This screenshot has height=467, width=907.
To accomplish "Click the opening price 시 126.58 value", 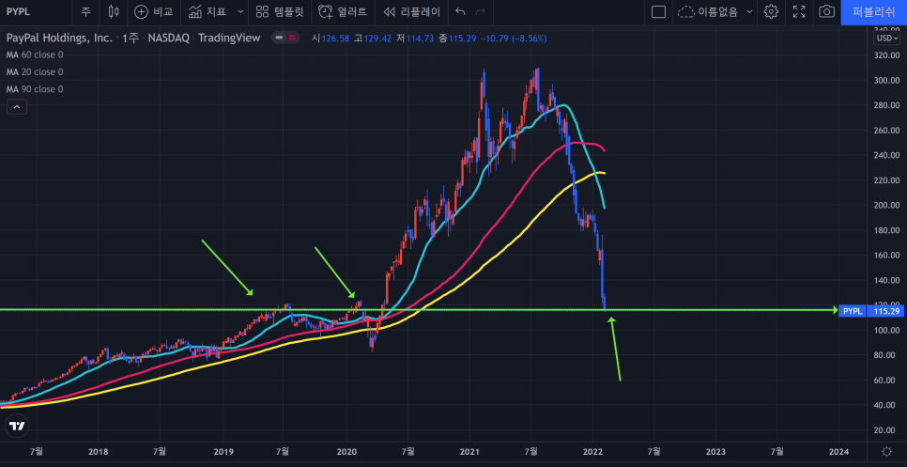I will [331, 39].
